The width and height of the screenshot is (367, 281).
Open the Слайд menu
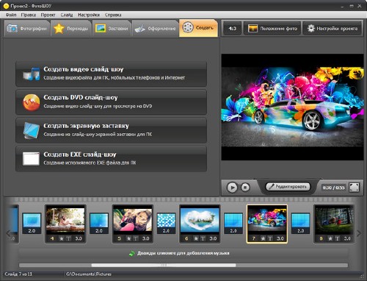point(67,15)
